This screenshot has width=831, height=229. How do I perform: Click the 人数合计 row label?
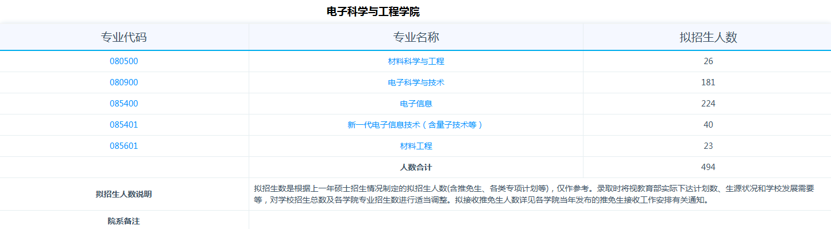coord(416,167)
